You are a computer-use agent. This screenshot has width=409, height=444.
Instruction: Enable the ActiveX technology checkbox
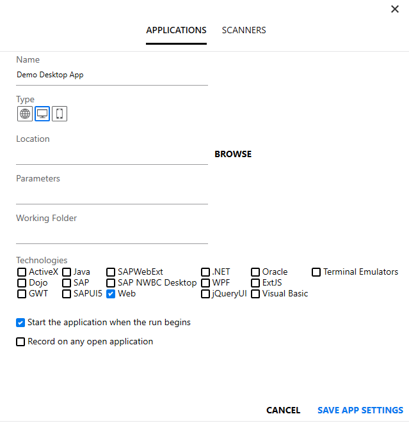tap(22, 272)
